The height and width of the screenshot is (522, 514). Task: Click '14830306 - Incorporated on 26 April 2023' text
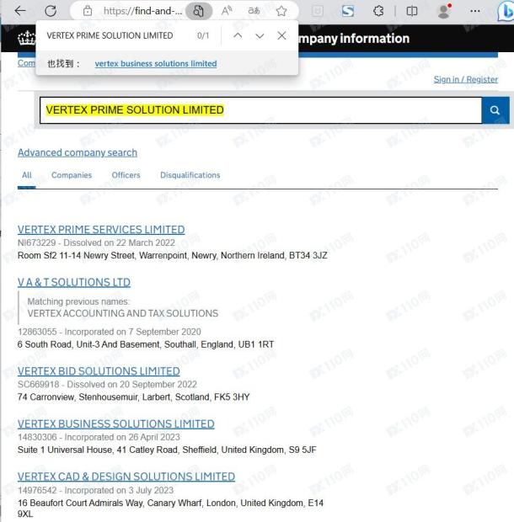coord(99,437)
